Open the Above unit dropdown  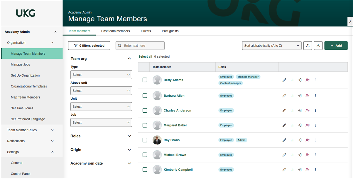[101, 91]
